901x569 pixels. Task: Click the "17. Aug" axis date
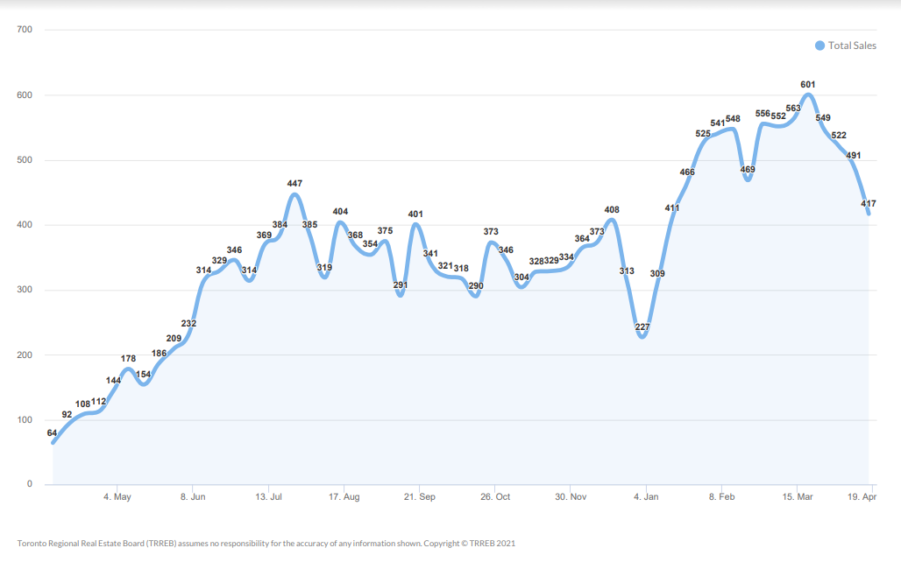[344, 496]
